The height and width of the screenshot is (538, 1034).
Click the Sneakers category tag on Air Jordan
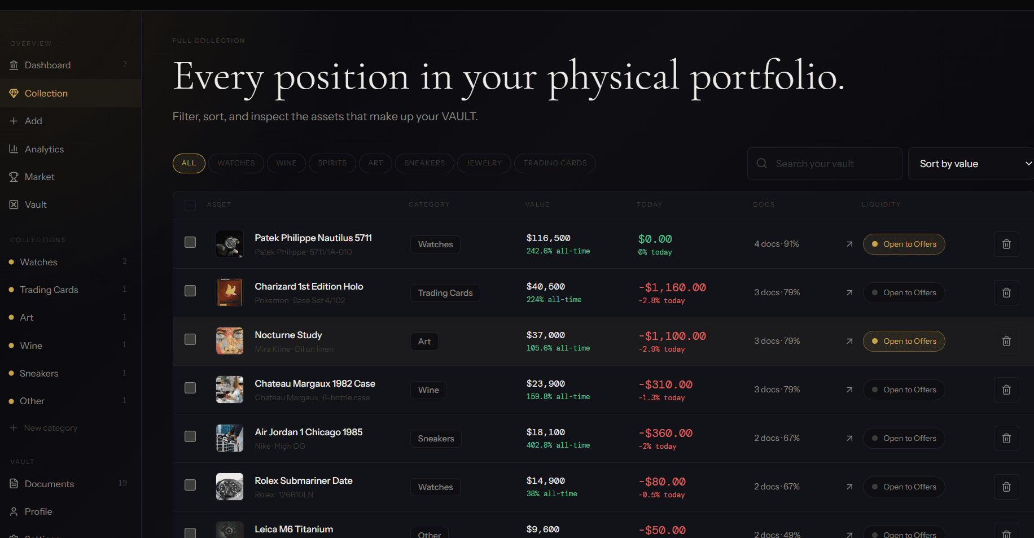point(436,439)
